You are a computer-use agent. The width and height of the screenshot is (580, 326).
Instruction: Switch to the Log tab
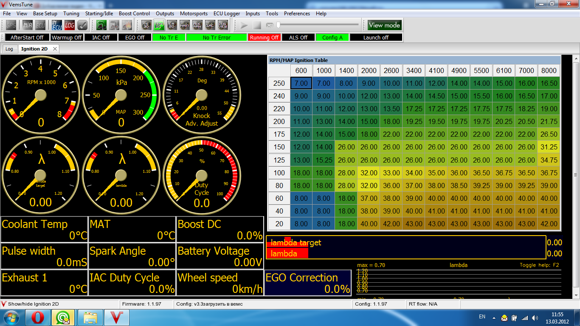click(x=9, y=49)
